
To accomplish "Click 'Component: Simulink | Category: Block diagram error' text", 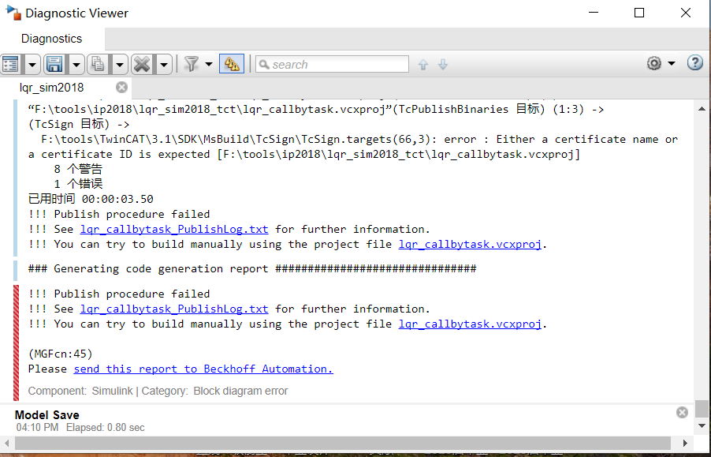I will [158, 391].
